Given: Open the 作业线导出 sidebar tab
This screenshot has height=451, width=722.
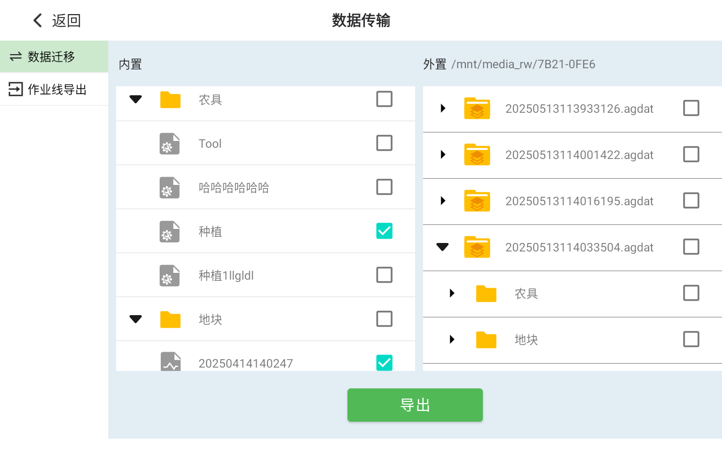Looking at the screenshot, I should (54, 89).
